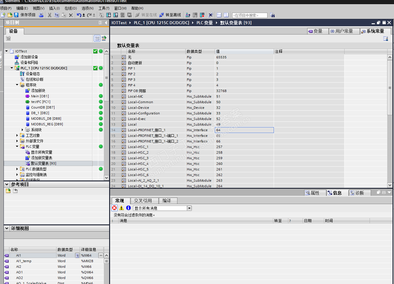Click the project search input field
The height and width of the screenshot is (284, 394).
(x=250, y=15)
